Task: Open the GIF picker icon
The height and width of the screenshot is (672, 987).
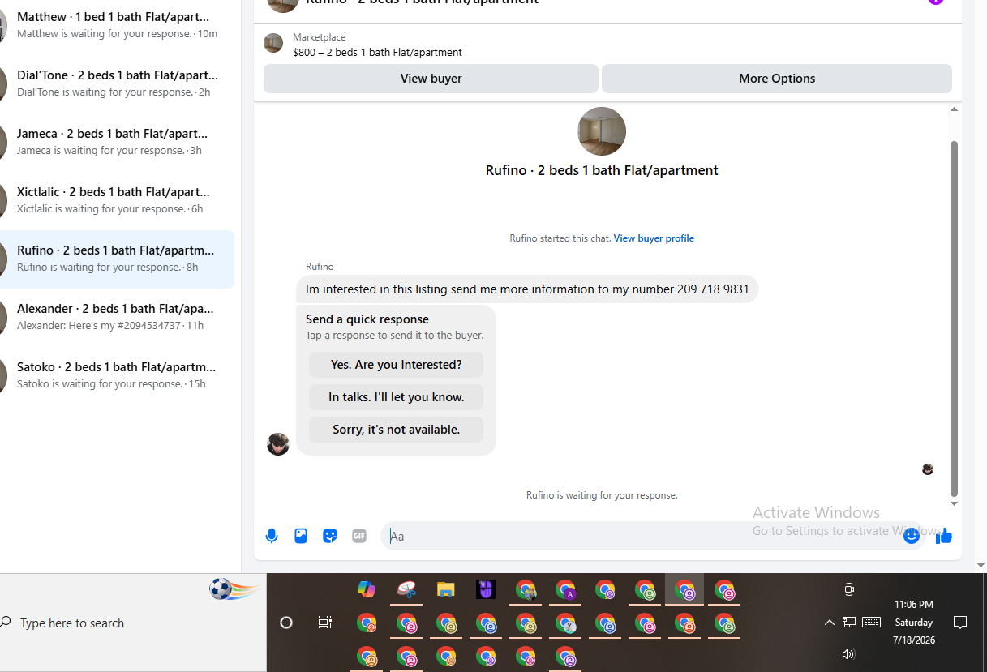Action: point(359,536)
